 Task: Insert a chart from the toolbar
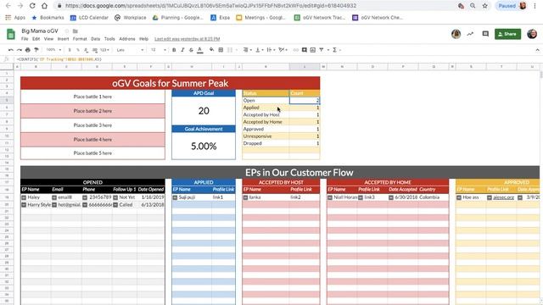pos(313,50)
